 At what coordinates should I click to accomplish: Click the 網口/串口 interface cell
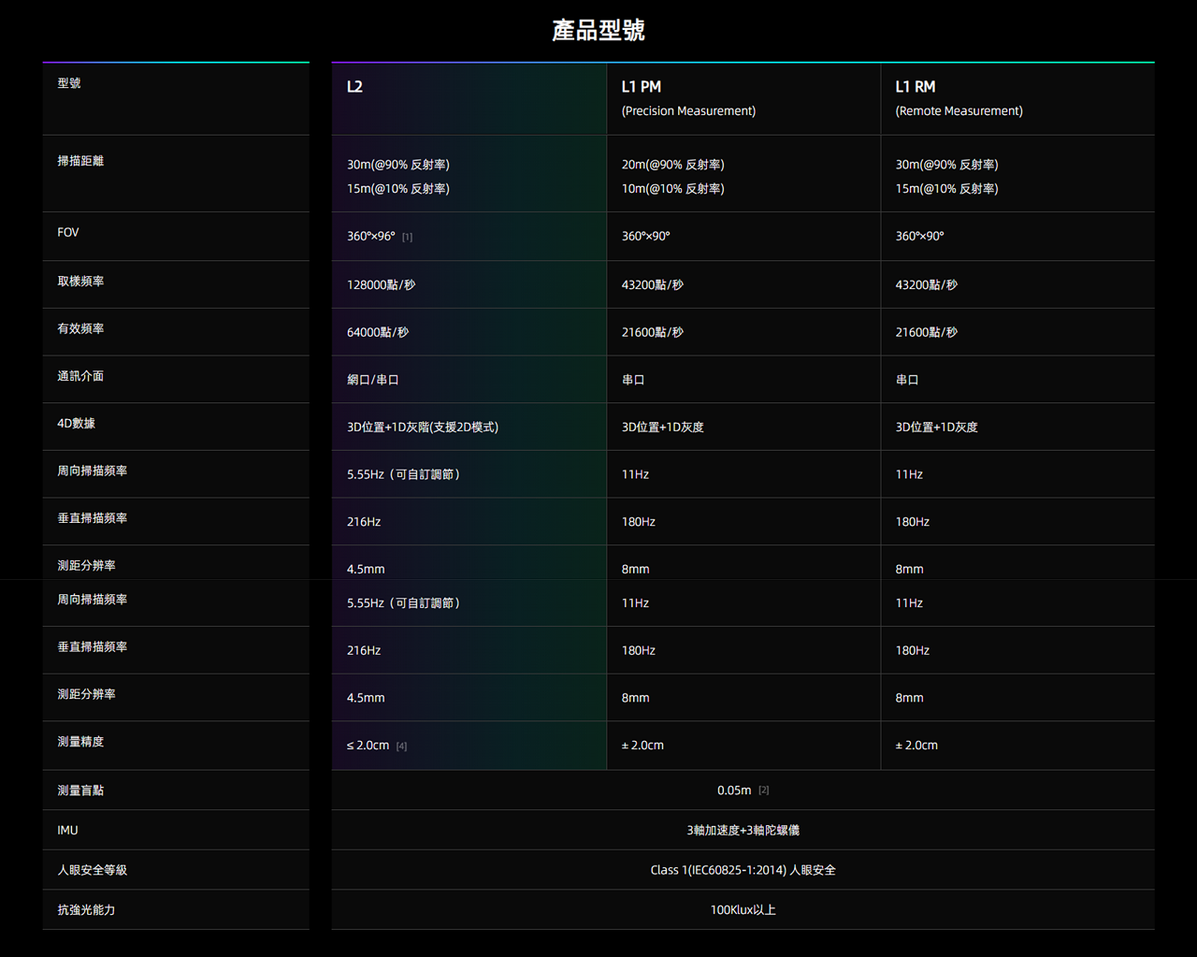373,380
